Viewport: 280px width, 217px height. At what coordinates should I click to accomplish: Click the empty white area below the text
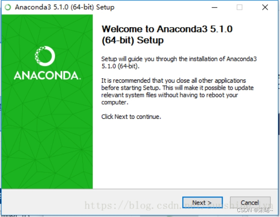point(185,153)
